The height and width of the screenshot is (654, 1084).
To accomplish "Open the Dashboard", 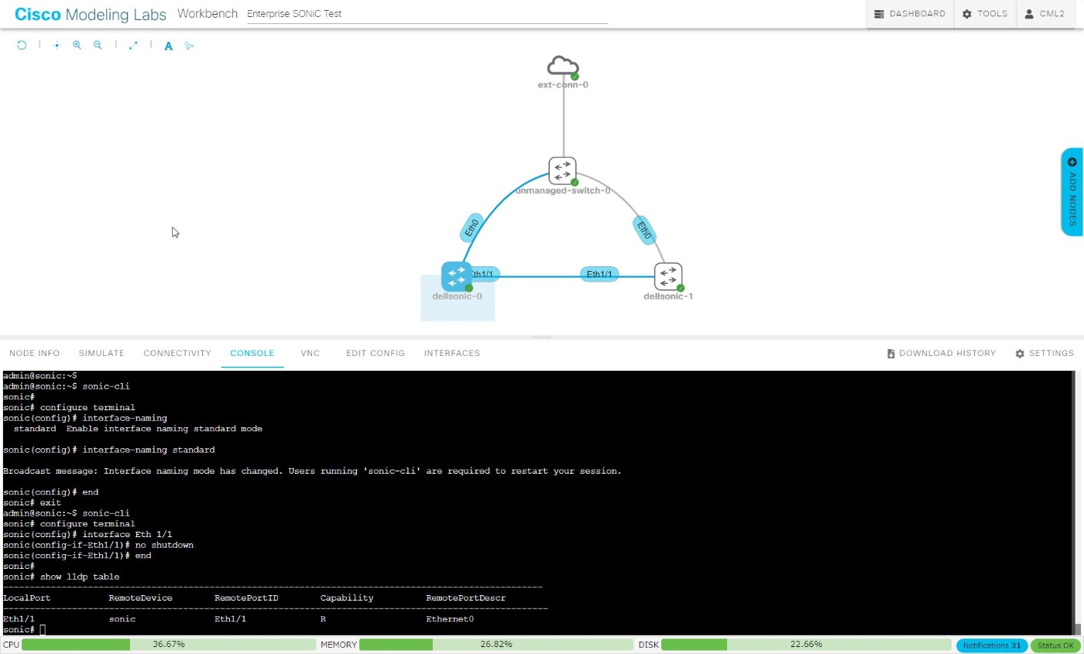I will (910, 14).
